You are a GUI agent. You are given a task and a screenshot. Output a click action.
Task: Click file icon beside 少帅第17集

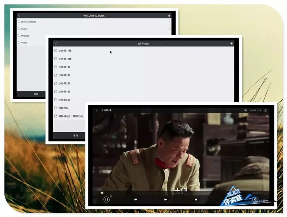[x=56, y=51]
